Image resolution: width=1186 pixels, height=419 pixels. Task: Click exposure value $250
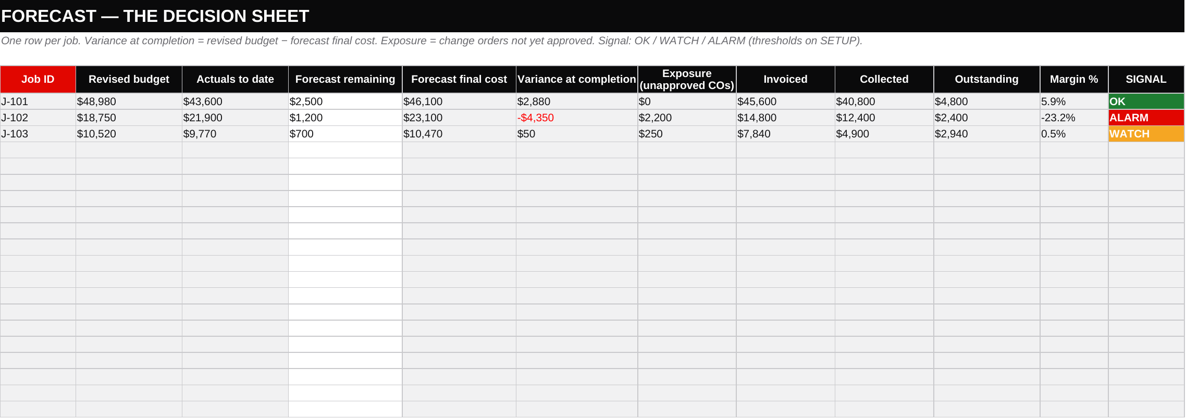pos(687,134)
